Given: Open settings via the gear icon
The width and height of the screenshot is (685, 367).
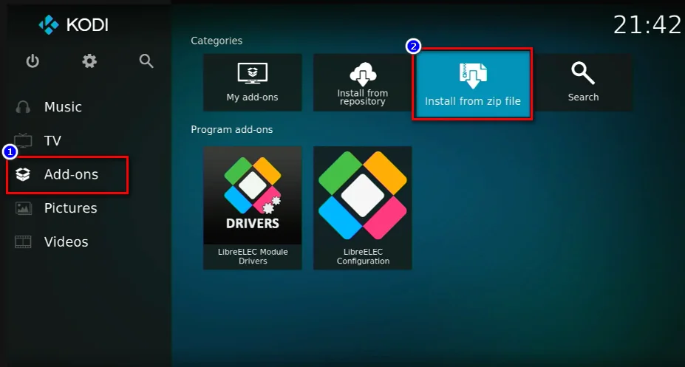Looking at the screenshot, I should point(89,61).
